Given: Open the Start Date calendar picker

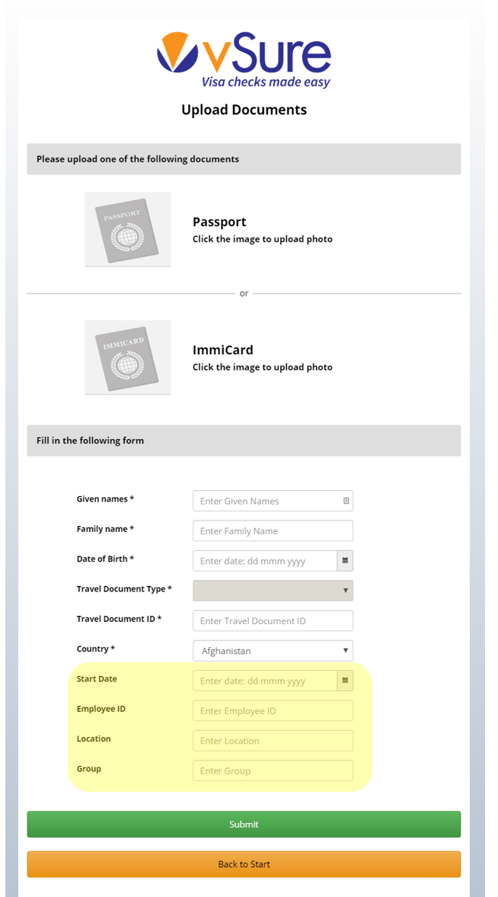Looking at the screenshot, I should pos(345,681).
